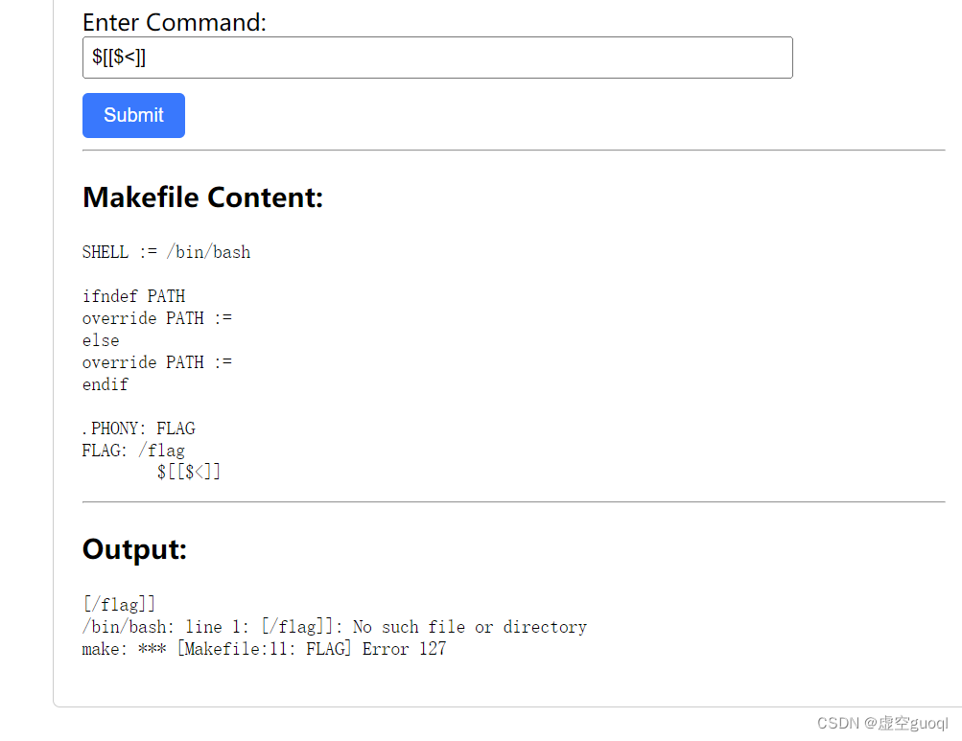
Task: Click the Makefile Content heading
Action: point(202,197)
